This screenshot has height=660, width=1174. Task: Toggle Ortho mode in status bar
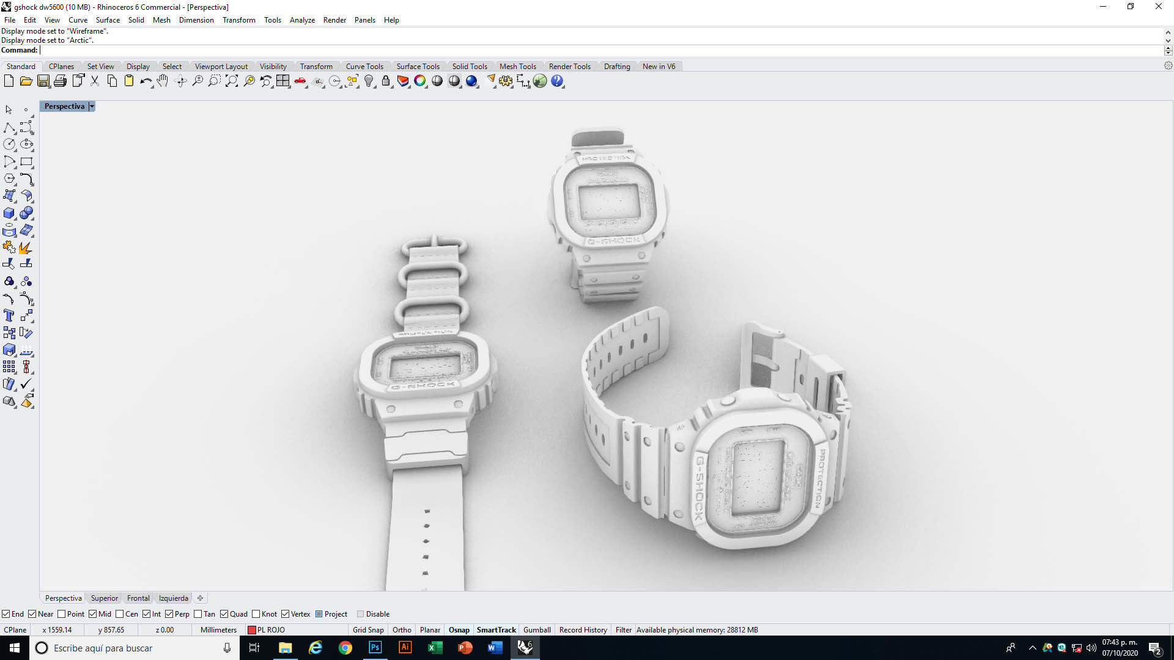[x=402, y=630]
